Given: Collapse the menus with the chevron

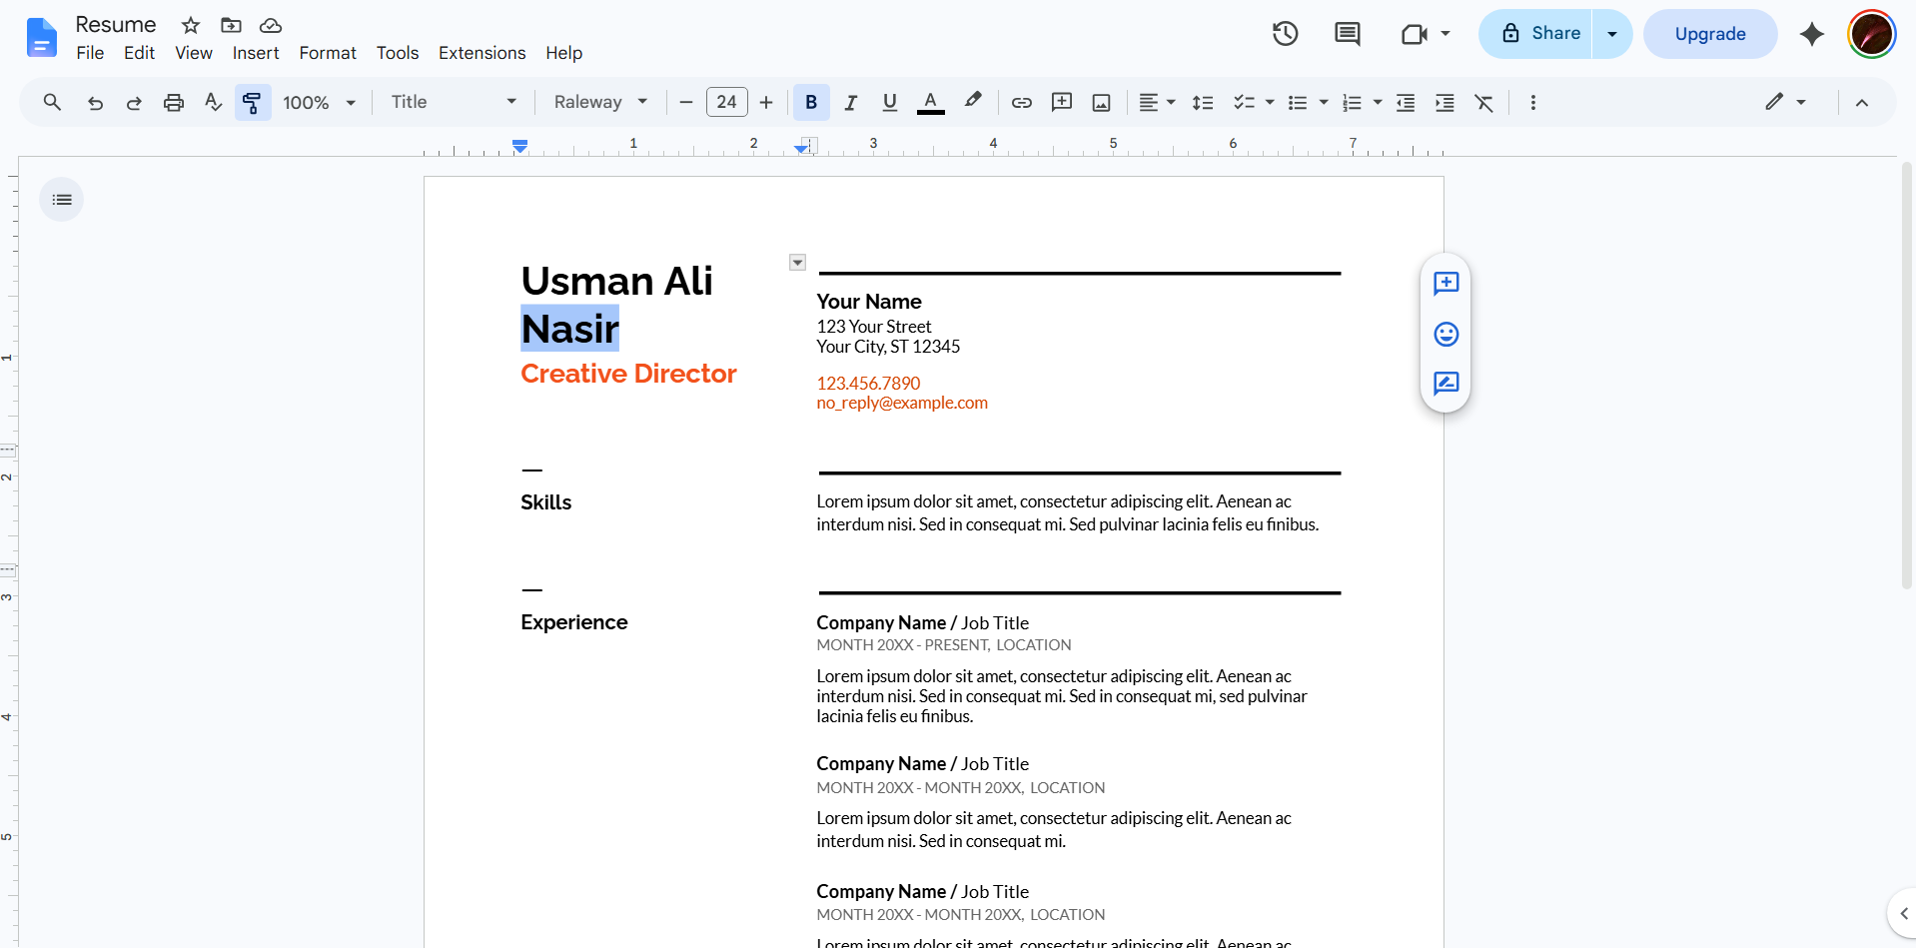Looking at the screenshot, I should pos(1862,102).
